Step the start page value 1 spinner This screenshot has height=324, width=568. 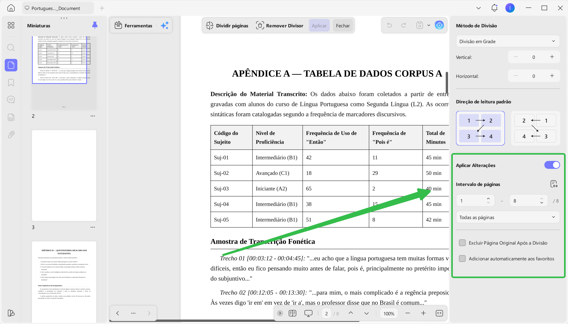[x=488, y=201]
